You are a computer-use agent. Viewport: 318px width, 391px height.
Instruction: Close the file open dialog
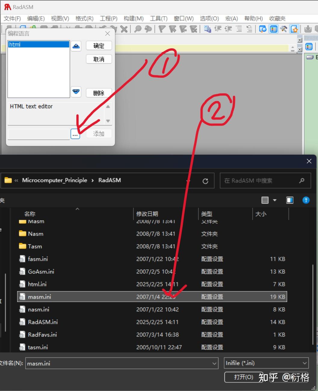pos(309,161)
